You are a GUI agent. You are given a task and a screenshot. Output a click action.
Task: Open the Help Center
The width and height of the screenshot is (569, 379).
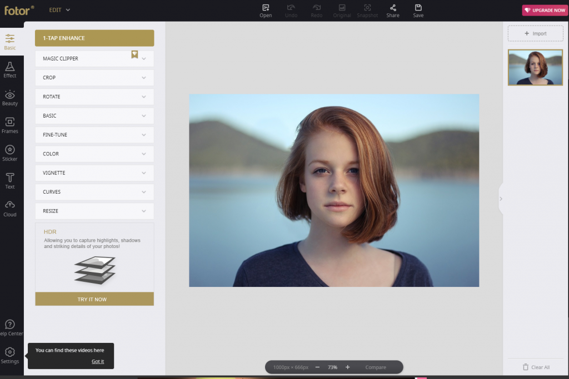(10, 327)
